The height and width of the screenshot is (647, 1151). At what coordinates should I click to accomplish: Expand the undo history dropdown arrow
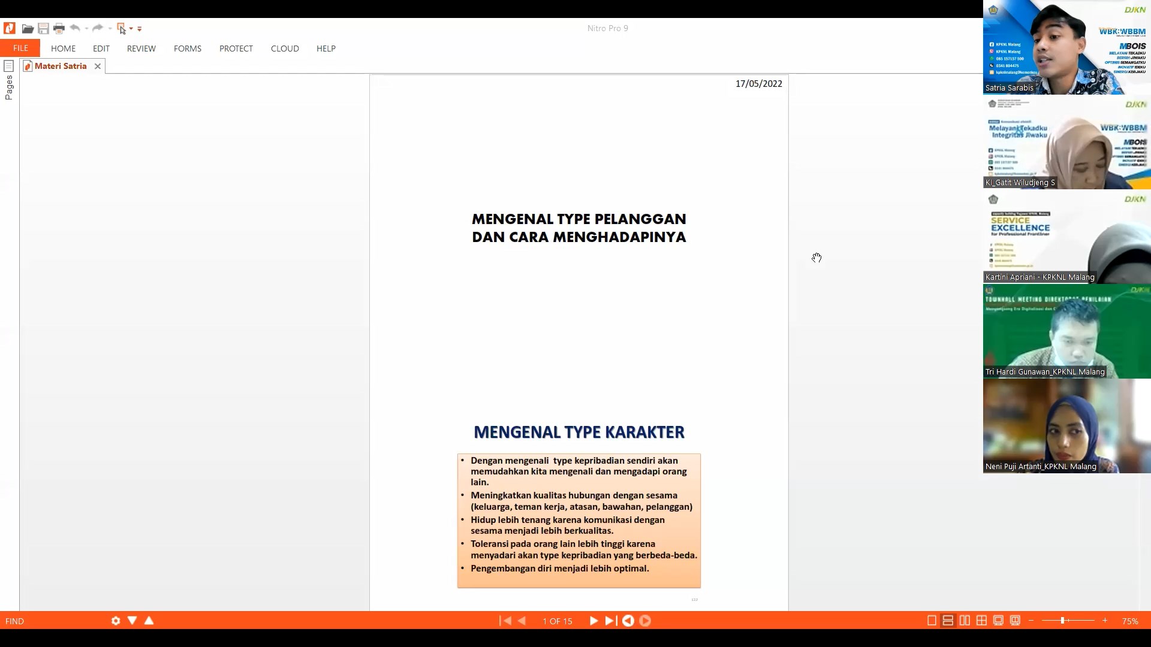[86, 29]
